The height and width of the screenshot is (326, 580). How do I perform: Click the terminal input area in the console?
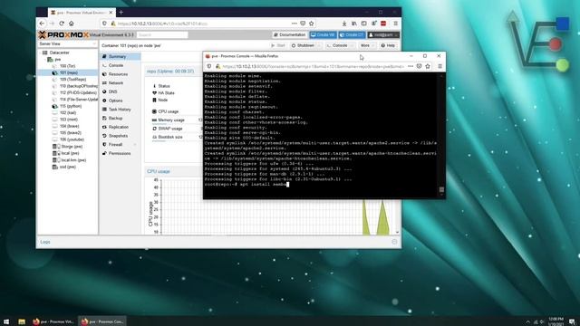tap(320, 135)
